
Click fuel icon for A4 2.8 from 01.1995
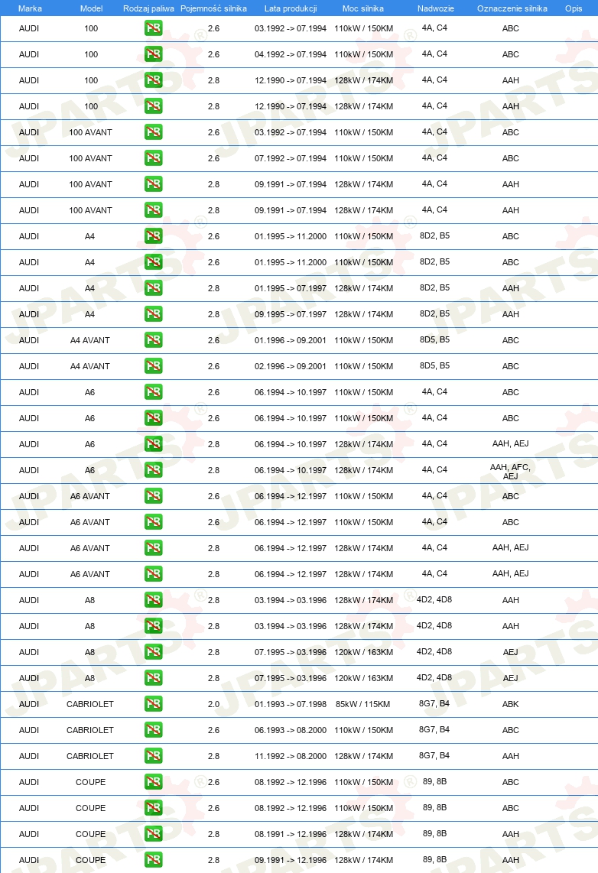coord(153,288)
